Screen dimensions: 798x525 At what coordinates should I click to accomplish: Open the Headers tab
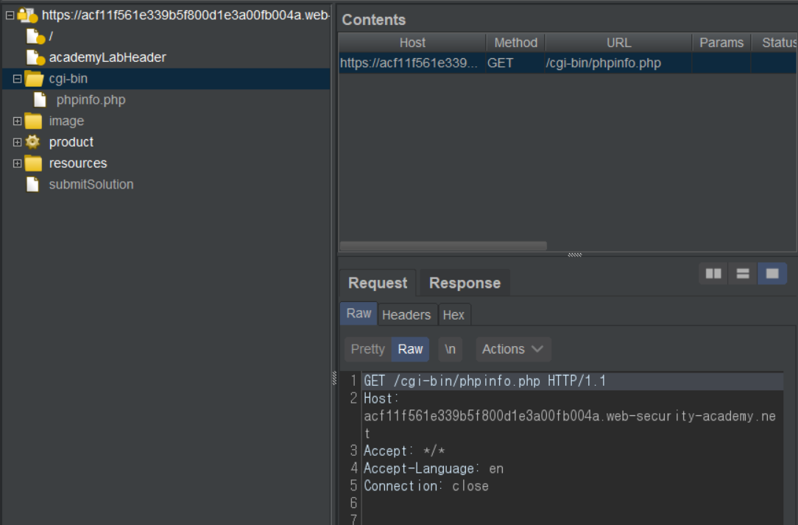pos(406,314)
